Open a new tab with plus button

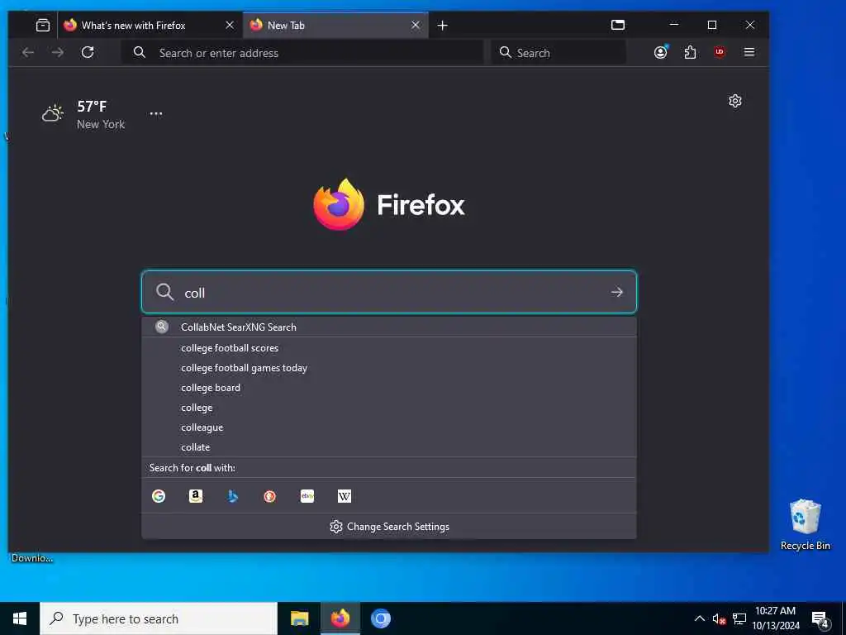(x=443, y=26)
